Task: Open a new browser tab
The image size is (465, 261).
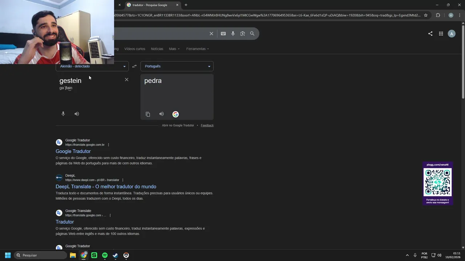Action: [186, 5]
